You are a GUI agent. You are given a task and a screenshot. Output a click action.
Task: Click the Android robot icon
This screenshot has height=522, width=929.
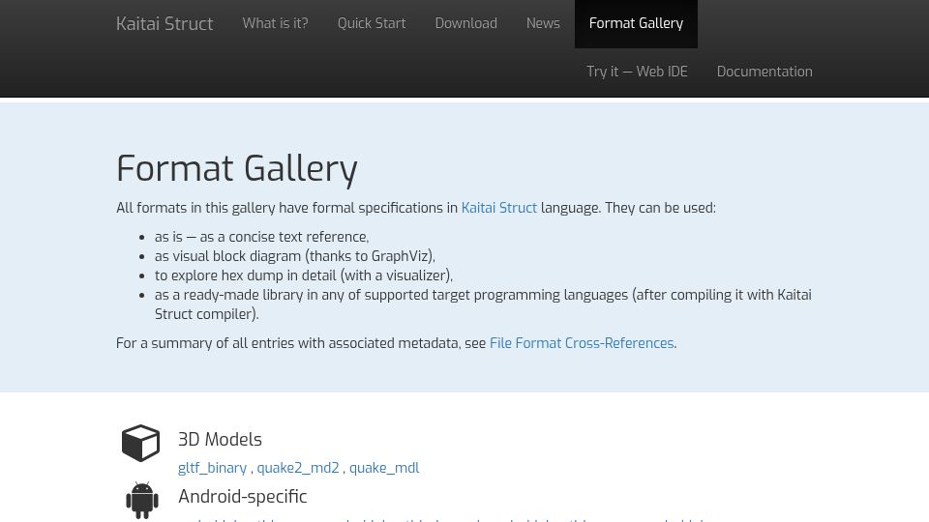coord(142,500)
